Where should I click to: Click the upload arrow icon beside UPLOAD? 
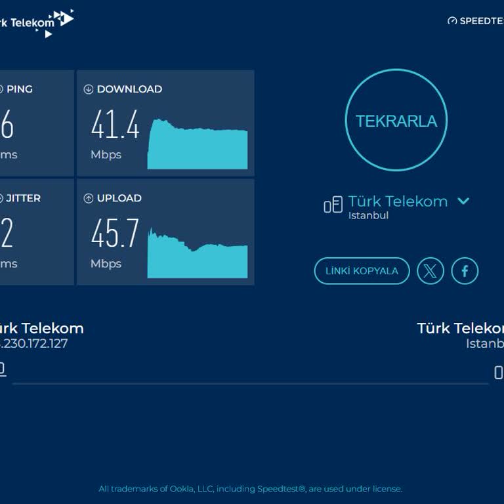tap(89, 198)
